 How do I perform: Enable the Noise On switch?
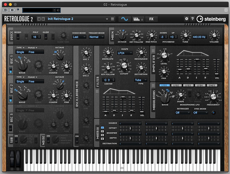(48, 141)
